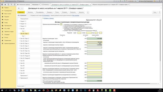Click the Печать button

[57, 12]
